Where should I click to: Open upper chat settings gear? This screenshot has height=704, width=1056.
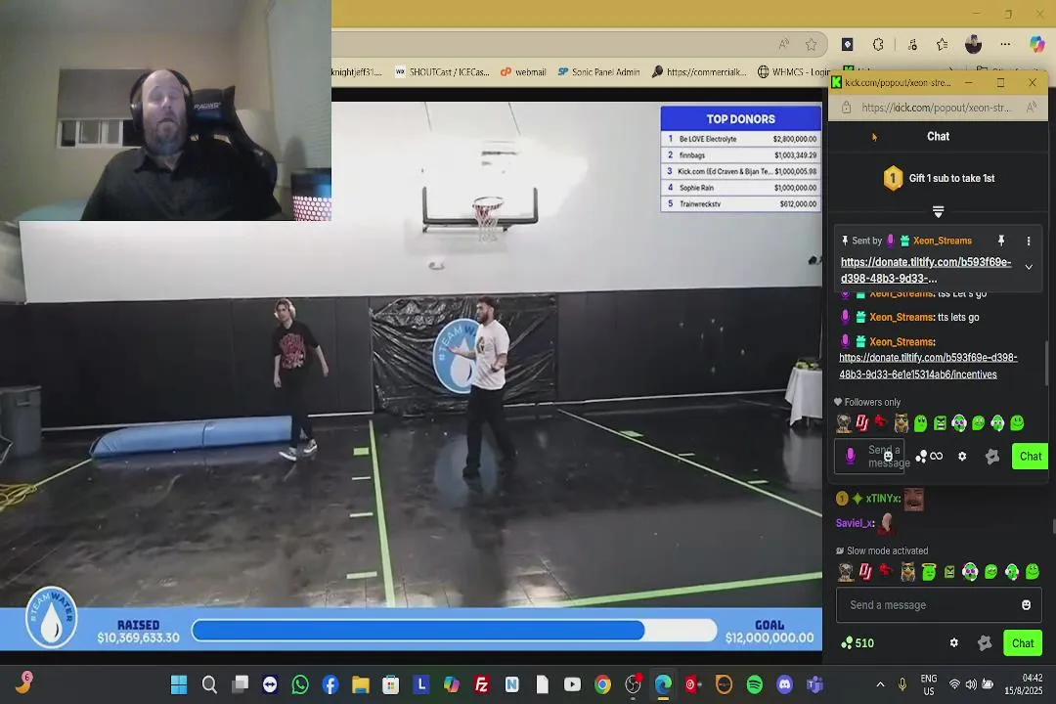coord(962,456)
